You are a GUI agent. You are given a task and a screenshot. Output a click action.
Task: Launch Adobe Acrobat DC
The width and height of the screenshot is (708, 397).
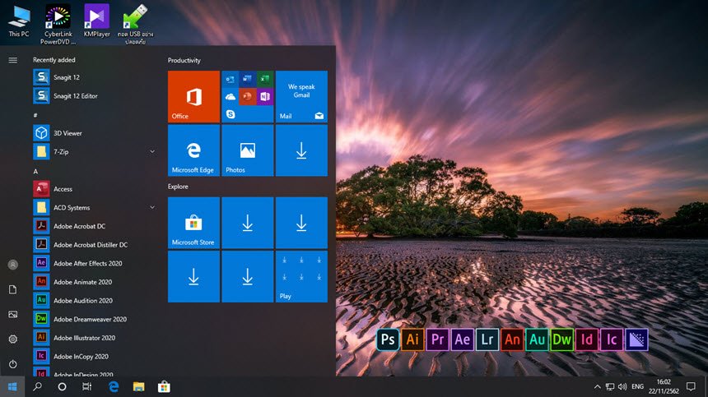click(94, 226)
